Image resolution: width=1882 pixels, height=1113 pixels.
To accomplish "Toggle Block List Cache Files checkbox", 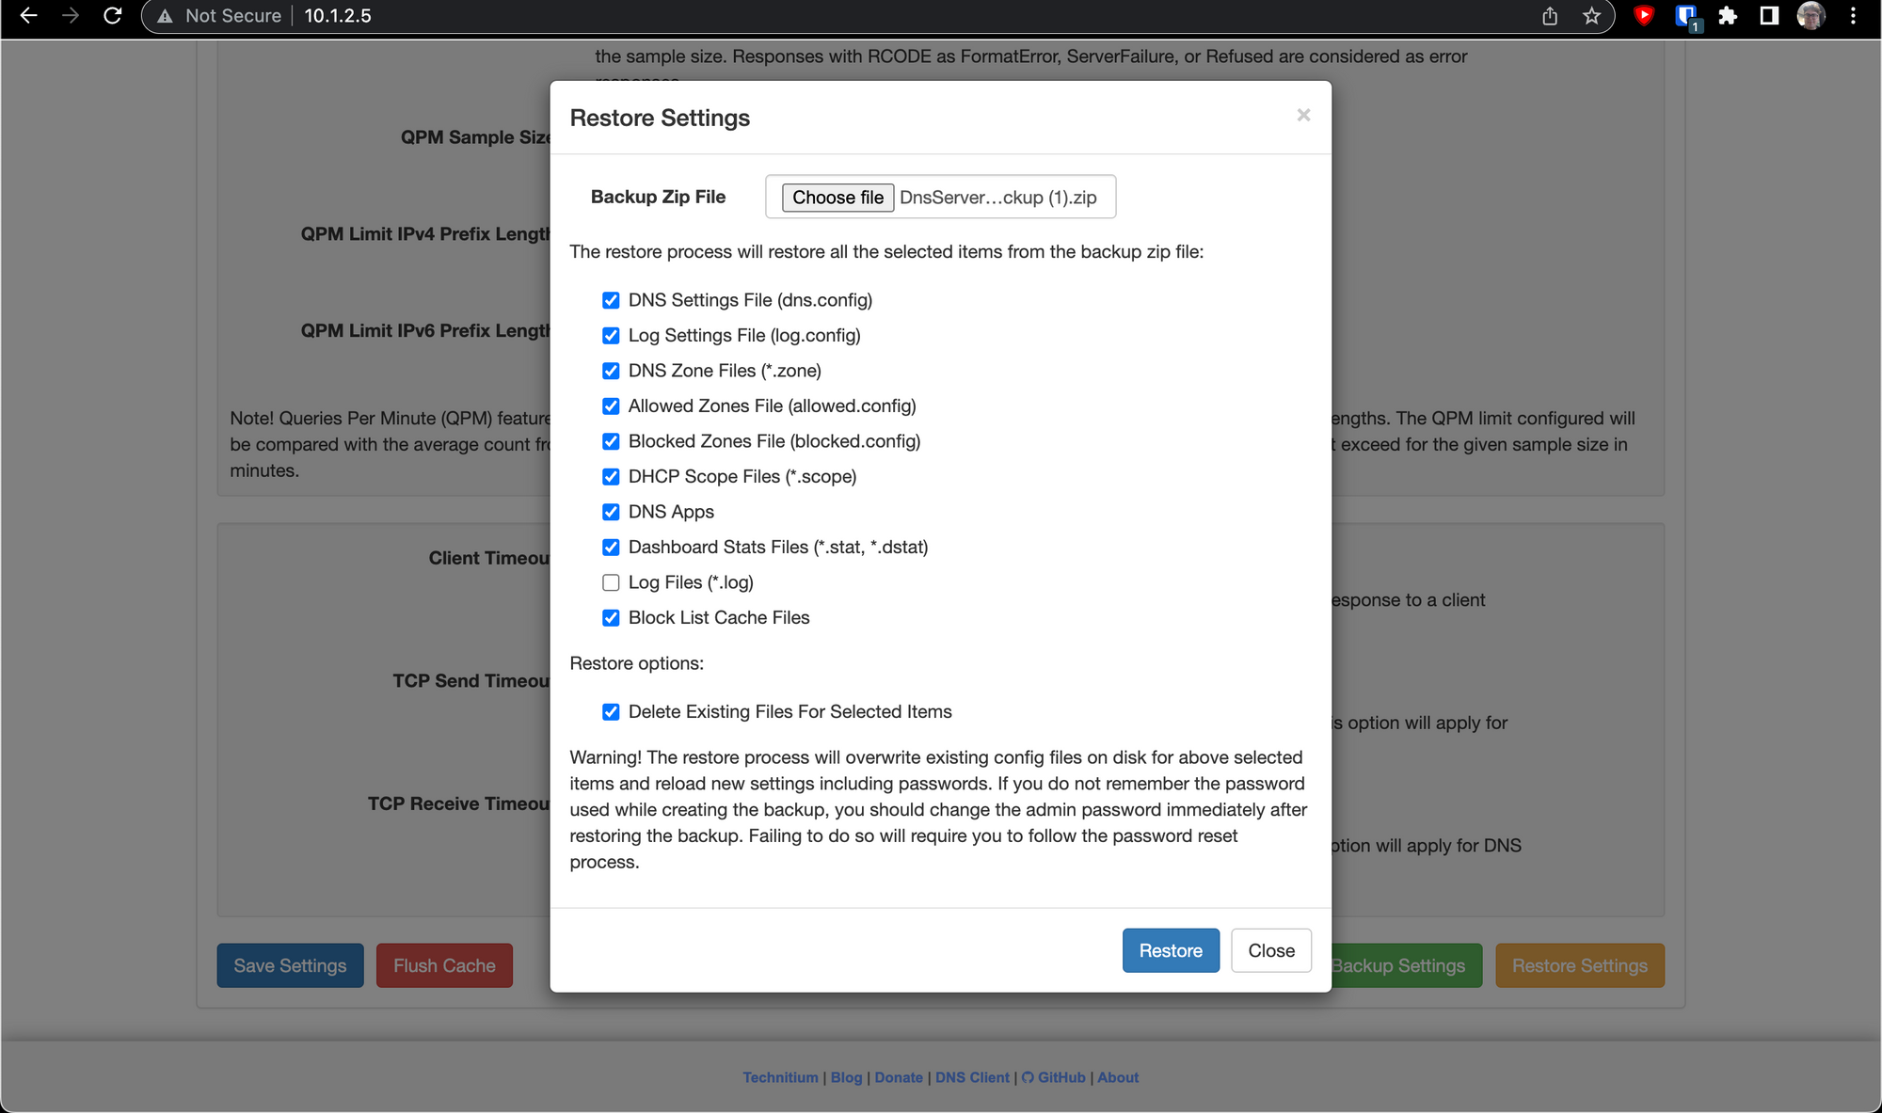I will [611, 618].
